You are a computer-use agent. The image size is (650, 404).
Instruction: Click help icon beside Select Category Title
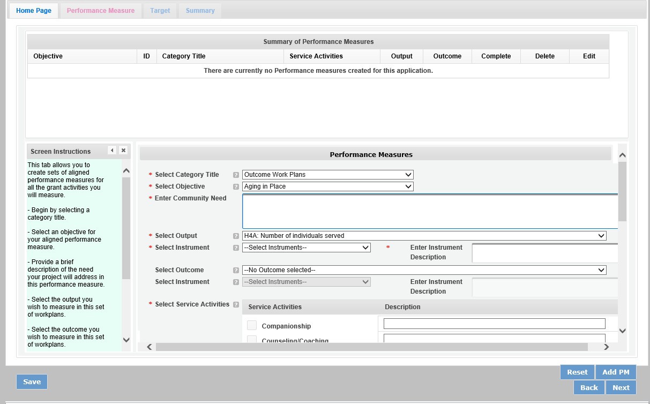pos(236,175)
